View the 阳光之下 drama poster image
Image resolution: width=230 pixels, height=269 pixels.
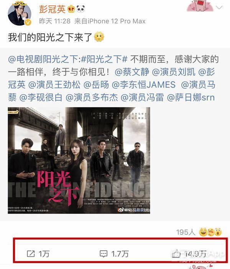point(79,160)
